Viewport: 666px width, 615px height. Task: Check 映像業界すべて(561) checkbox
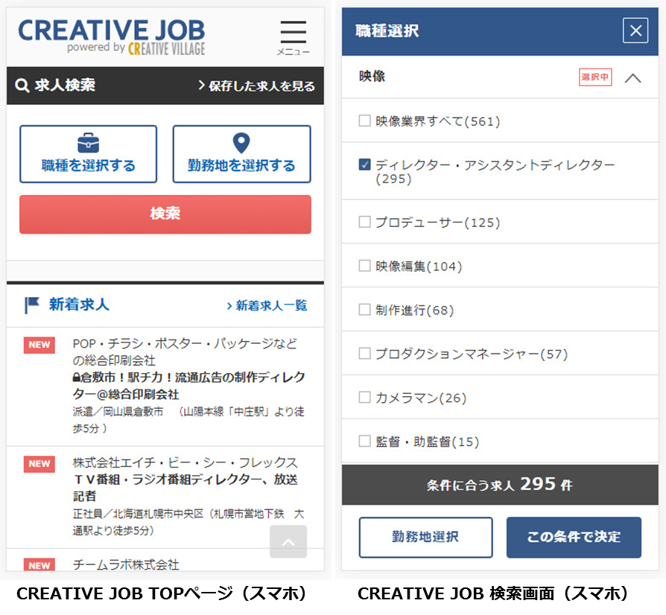tap(364, 121)
